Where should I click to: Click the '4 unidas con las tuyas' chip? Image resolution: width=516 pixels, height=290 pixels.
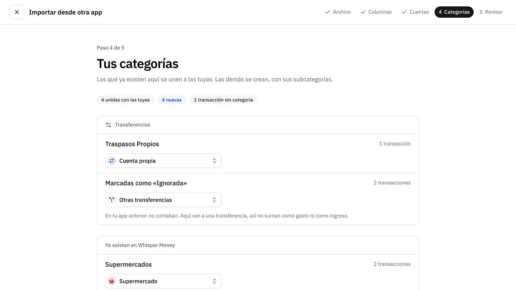(125, 100)
